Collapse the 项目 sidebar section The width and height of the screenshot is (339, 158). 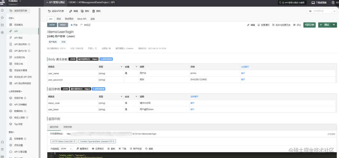[11, 18]
